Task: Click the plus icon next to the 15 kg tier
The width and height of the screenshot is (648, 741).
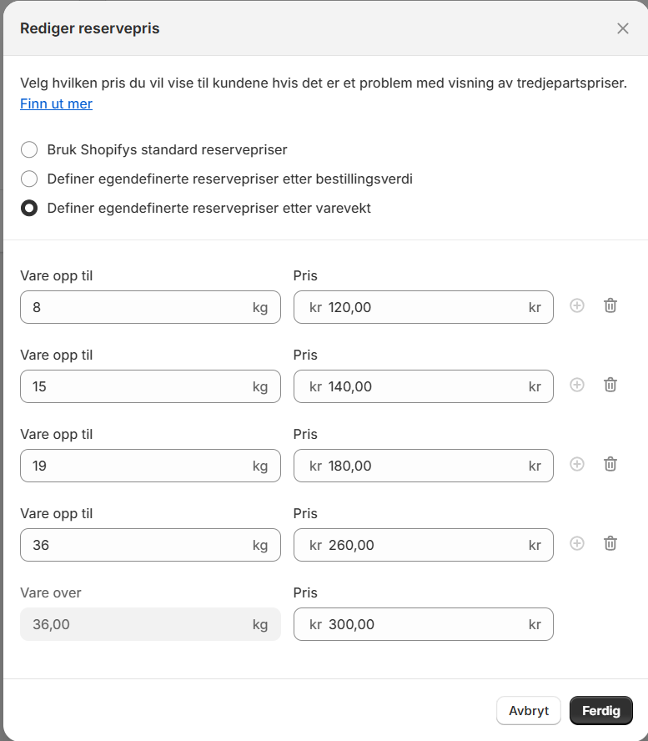Action: coord(577,385)
